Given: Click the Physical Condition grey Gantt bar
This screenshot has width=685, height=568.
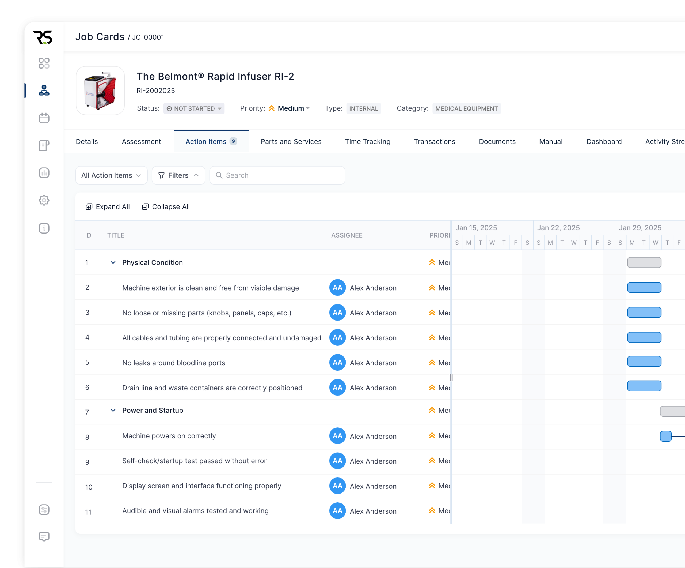Looking at the screenshot, I should [x=644, y=262].
